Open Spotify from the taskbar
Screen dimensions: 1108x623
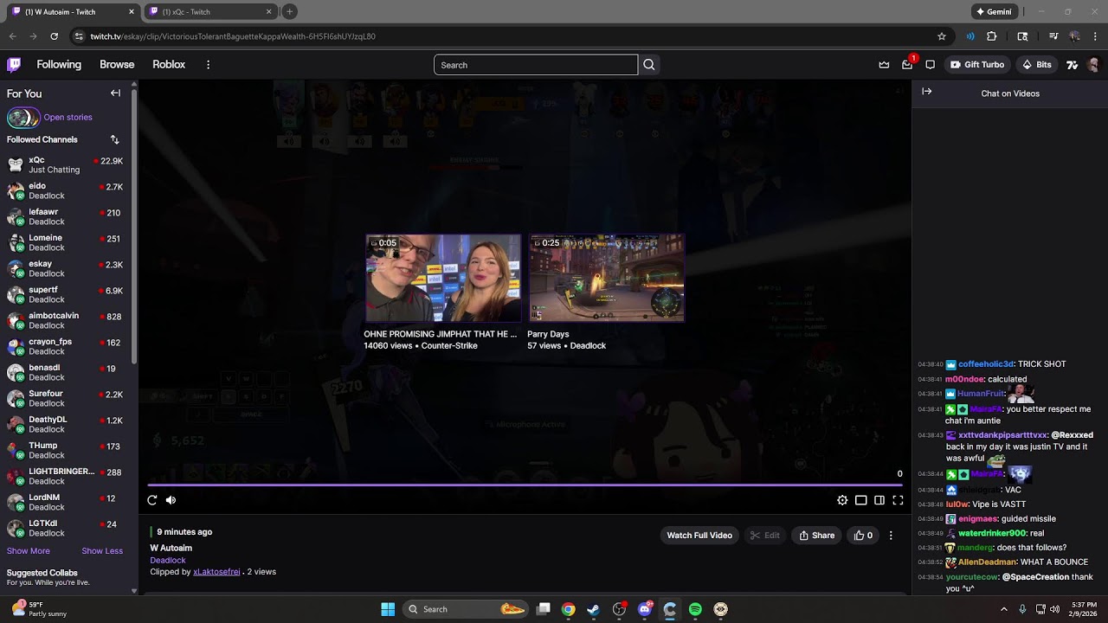click(695, 609)
